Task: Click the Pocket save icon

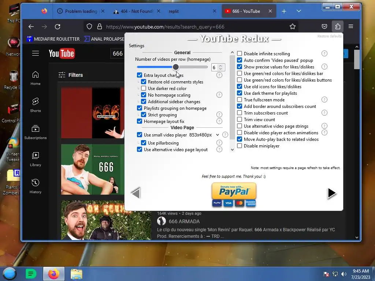Action: (x=324, y=26)
